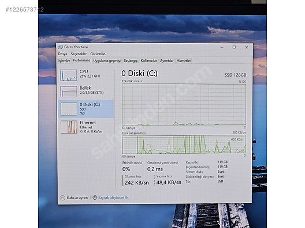Click the Bellek memory mini graph

(69, 92)
